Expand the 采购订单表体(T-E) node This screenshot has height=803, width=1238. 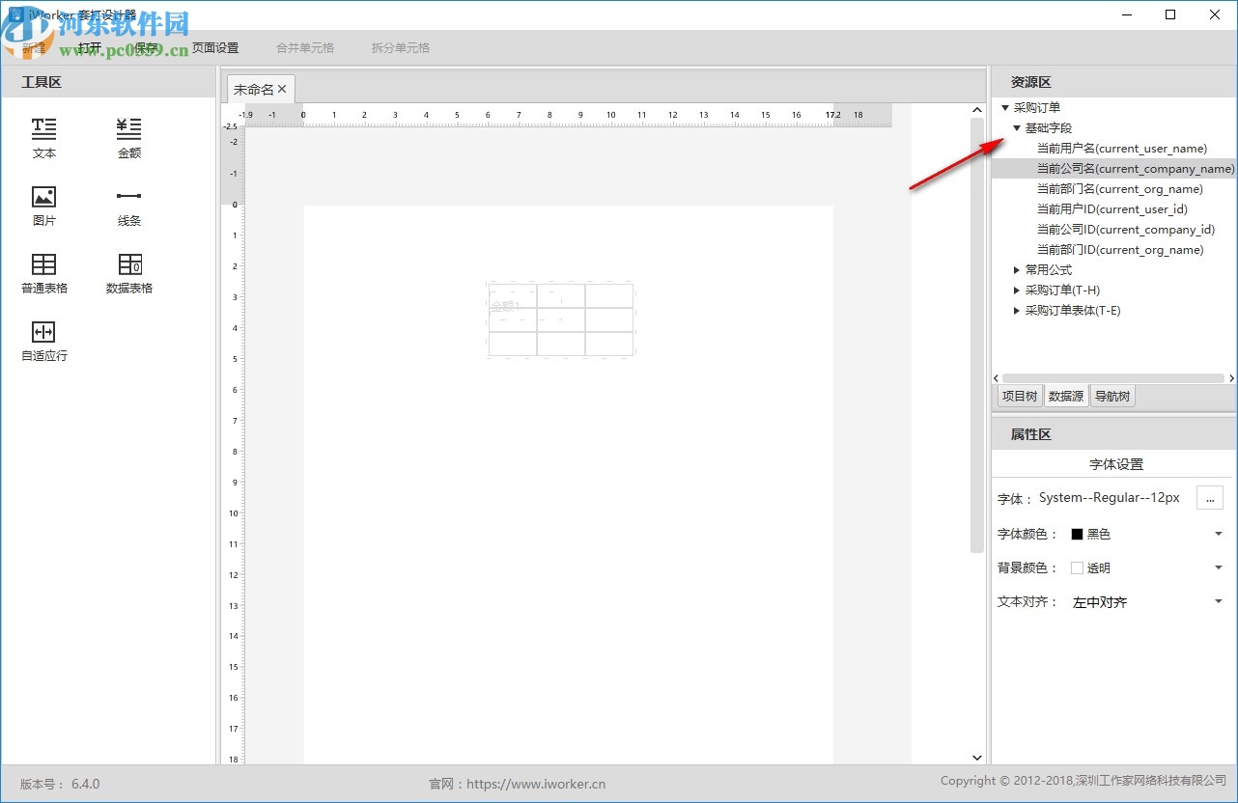tap(1017, 311)
